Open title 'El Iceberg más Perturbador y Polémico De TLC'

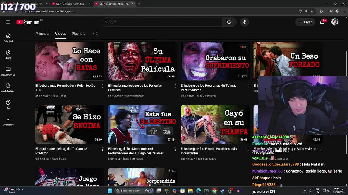[x=65, y=88]
